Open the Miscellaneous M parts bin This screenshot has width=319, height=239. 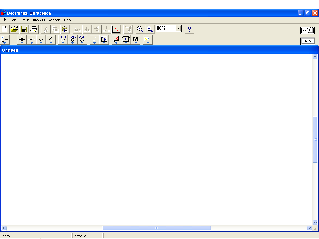[136, 40]
